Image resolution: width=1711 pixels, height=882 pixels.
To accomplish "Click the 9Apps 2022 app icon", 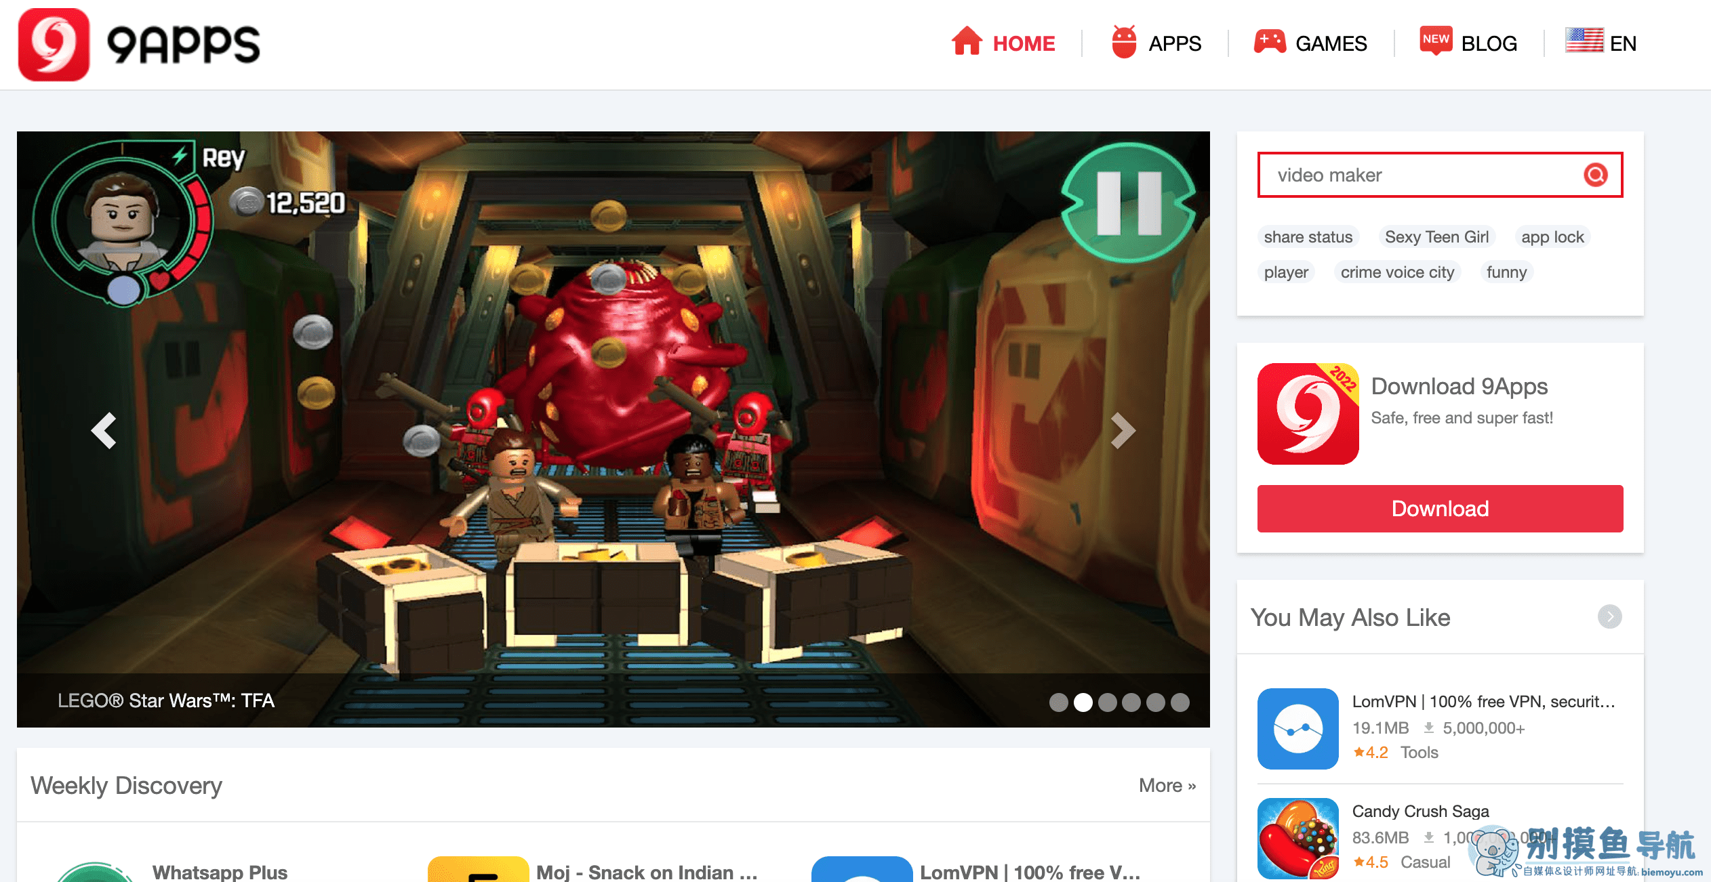I will click(x=1308, y=414).
